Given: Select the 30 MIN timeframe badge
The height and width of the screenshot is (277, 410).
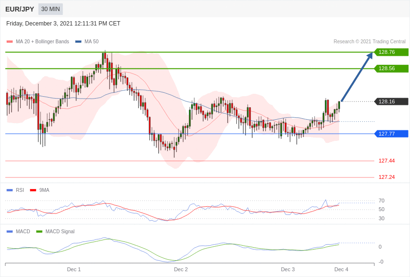Looking at the screenshot, I should pyautogui.click(x=51, y=9).
